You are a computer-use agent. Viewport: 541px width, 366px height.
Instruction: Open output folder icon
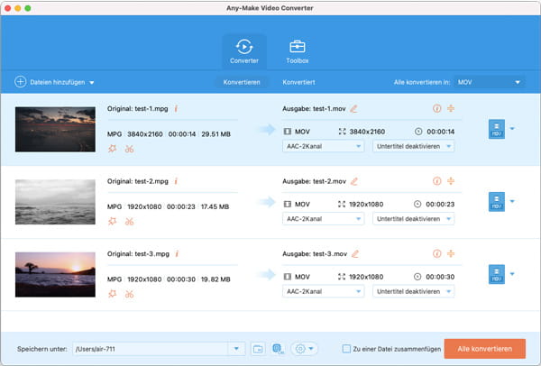coord(258,349)
